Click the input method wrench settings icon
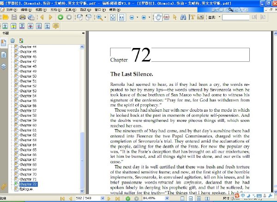This screenshot has height=202, width=277. [270, 196]
